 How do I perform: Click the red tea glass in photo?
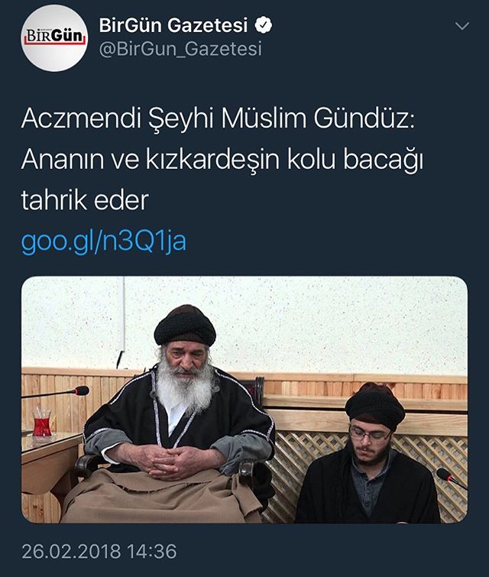(41, 423)
